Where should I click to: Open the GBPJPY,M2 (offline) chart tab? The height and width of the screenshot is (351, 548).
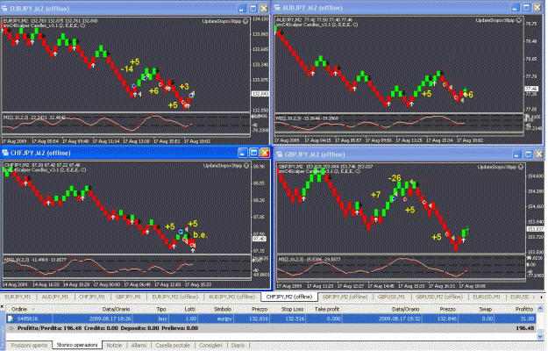point(345,297)
